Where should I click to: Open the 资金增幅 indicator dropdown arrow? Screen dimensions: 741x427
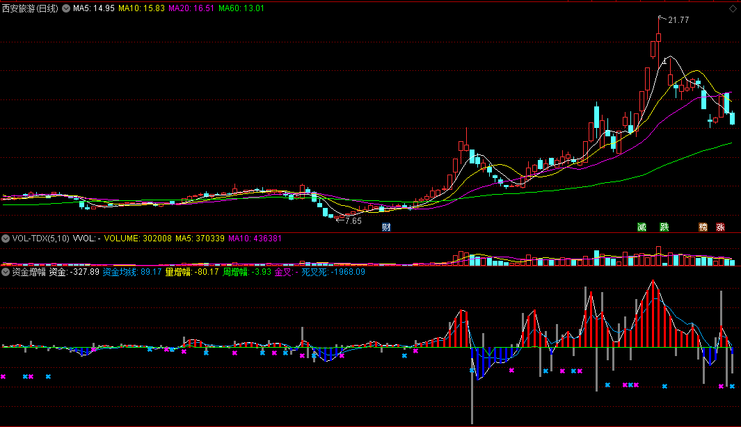5,272
